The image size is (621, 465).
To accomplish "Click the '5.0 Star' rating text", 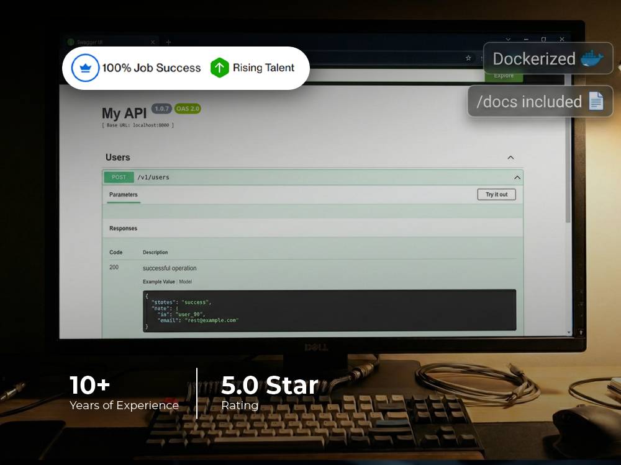I will [270, 385].
